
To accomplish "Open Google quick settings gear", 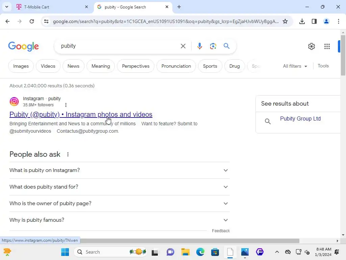I will [x=311, y=46].
